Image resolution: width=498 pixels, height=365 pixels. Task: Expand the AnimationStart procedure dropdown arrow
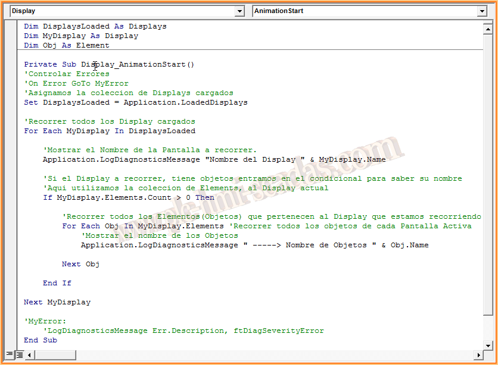482,11
